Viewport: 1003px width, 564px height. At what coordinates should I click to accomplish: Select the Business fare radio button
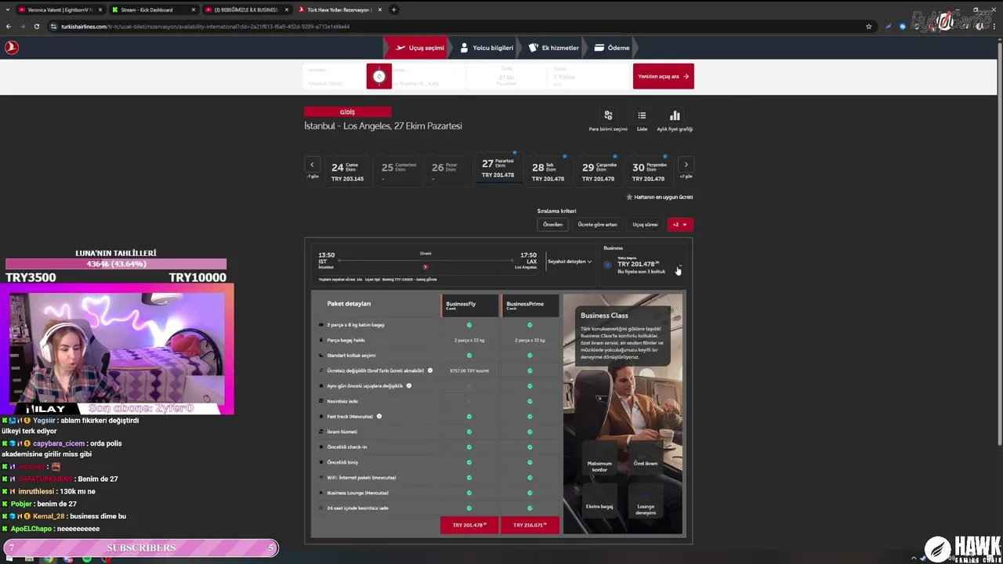coord(607,265)
